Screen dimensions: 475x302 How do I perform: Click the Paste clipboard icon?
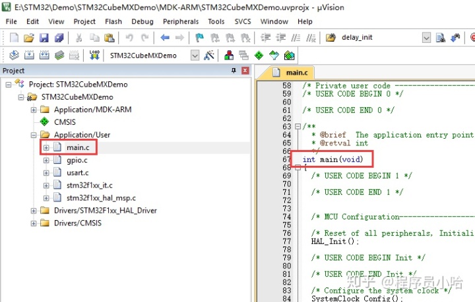coord(109,38)
